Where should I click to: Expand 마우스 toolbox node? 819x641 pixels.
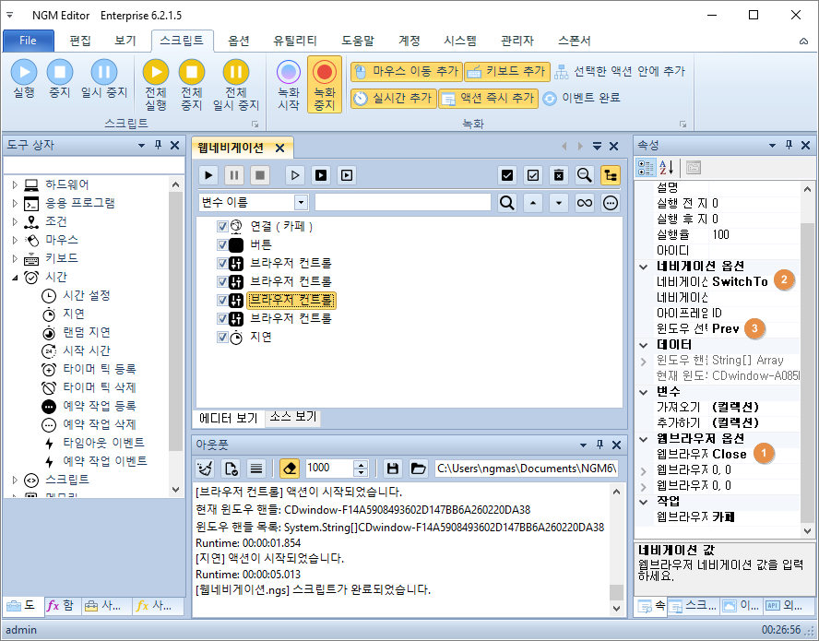point(15,240)
